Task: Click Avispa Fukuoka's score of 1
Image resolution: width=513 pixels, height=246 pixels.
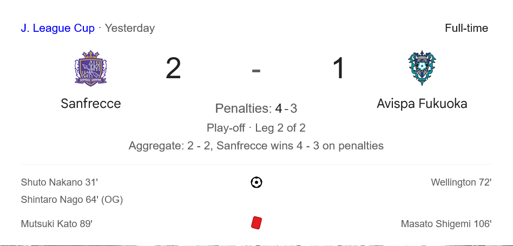Action: click(339, 68)
